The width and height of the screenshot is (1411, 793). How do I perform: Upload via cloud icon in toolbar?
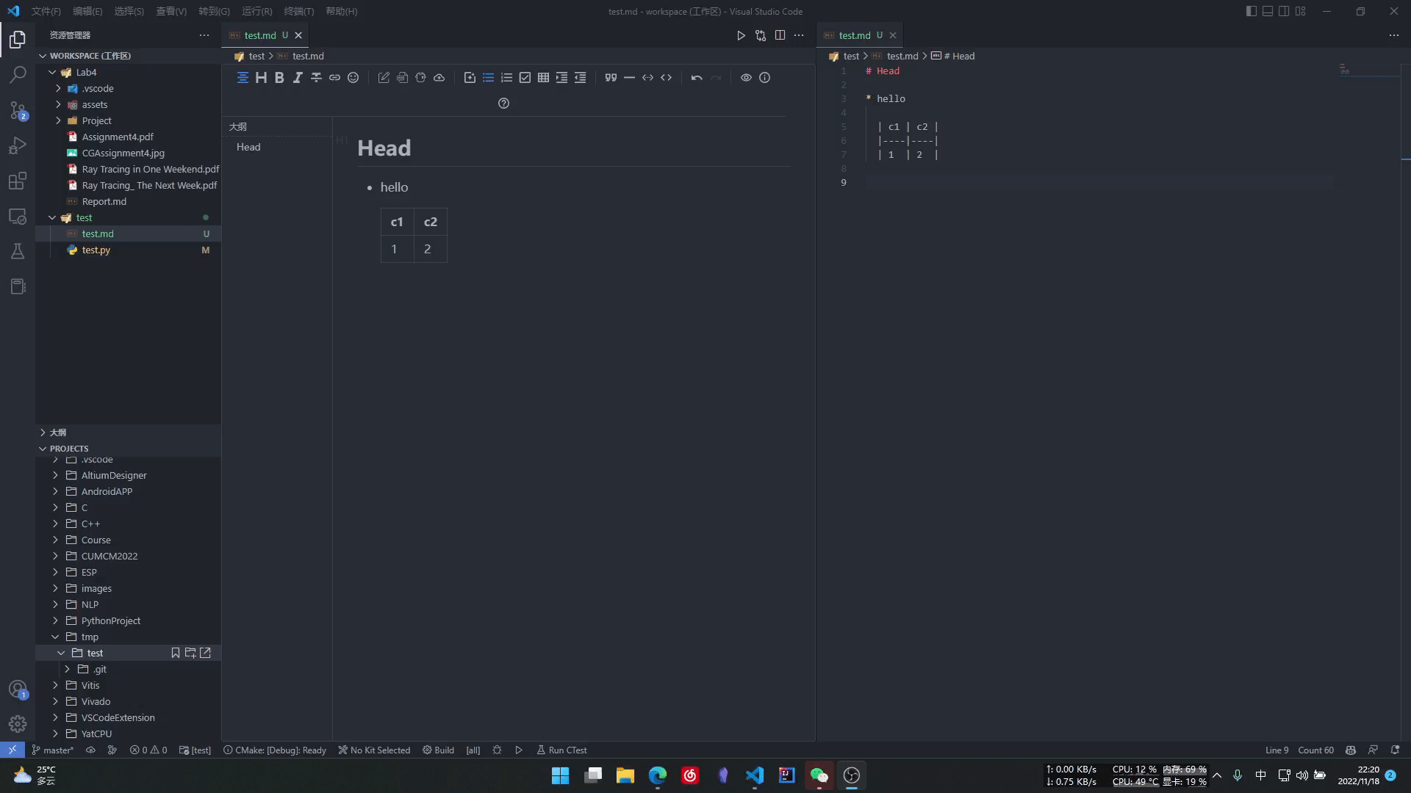(439, 78)
